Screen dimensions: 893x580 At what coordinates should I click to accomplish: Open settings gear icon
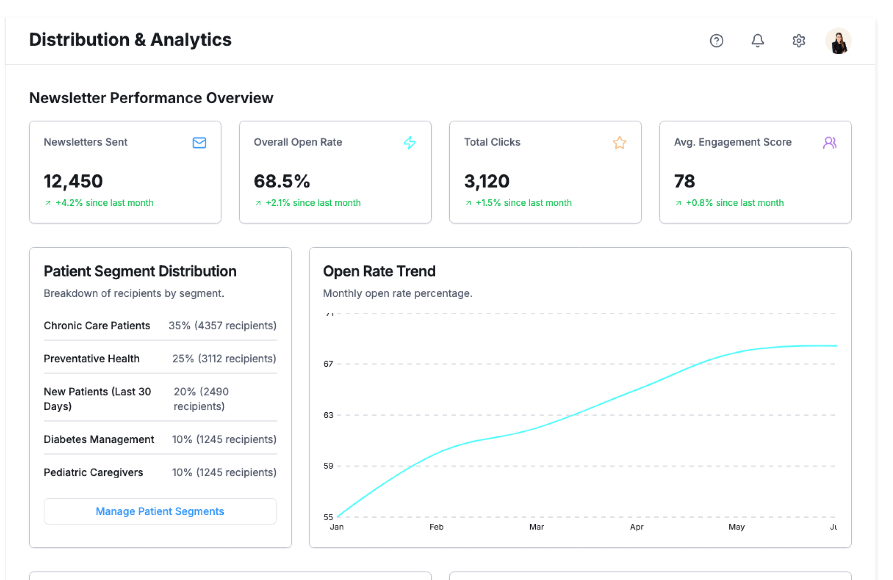tap(798, 41)
